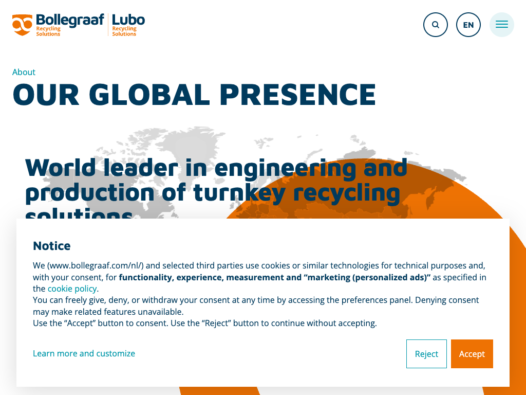Open Learn more and customize
Viewport: 526px width, 395px height.
click(x=84, y=353)
